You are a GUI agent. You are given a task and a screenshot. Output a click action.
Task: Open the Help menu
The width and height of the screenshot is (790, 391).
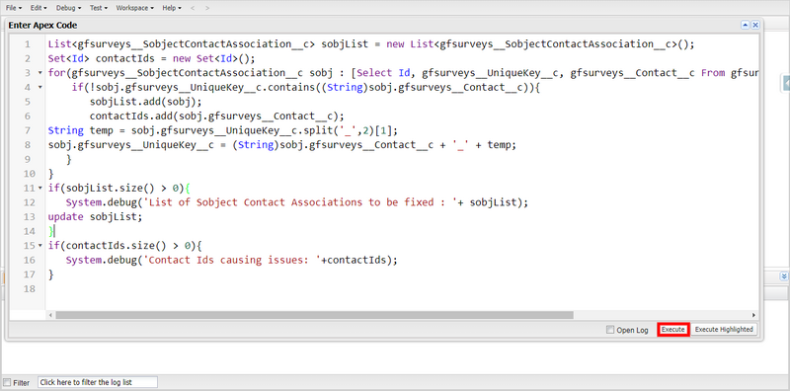172,8
